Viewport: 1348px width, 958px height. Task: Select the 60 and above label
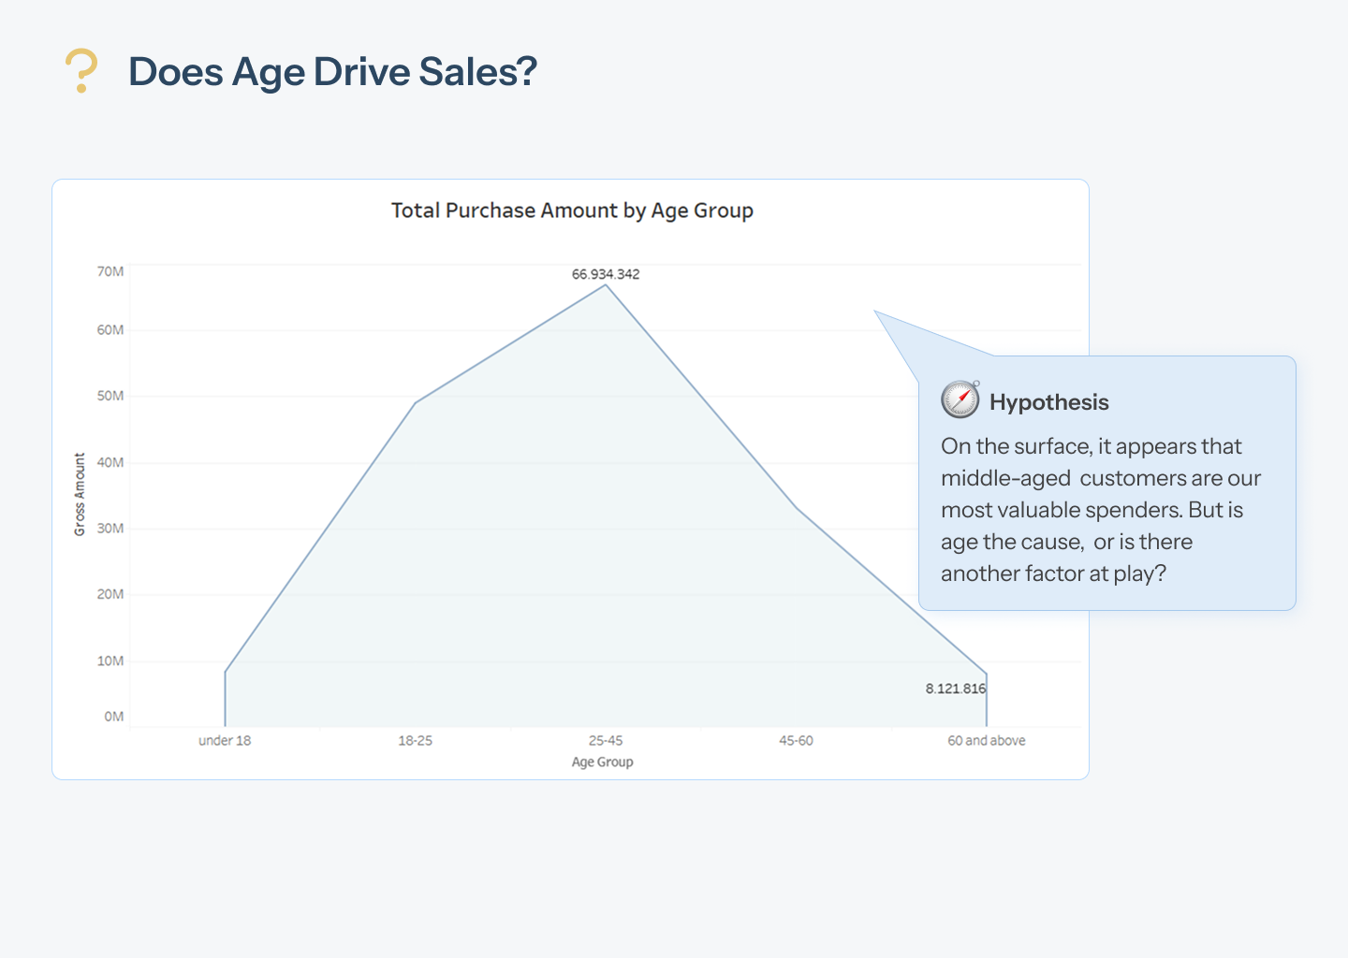click(987, 740)
